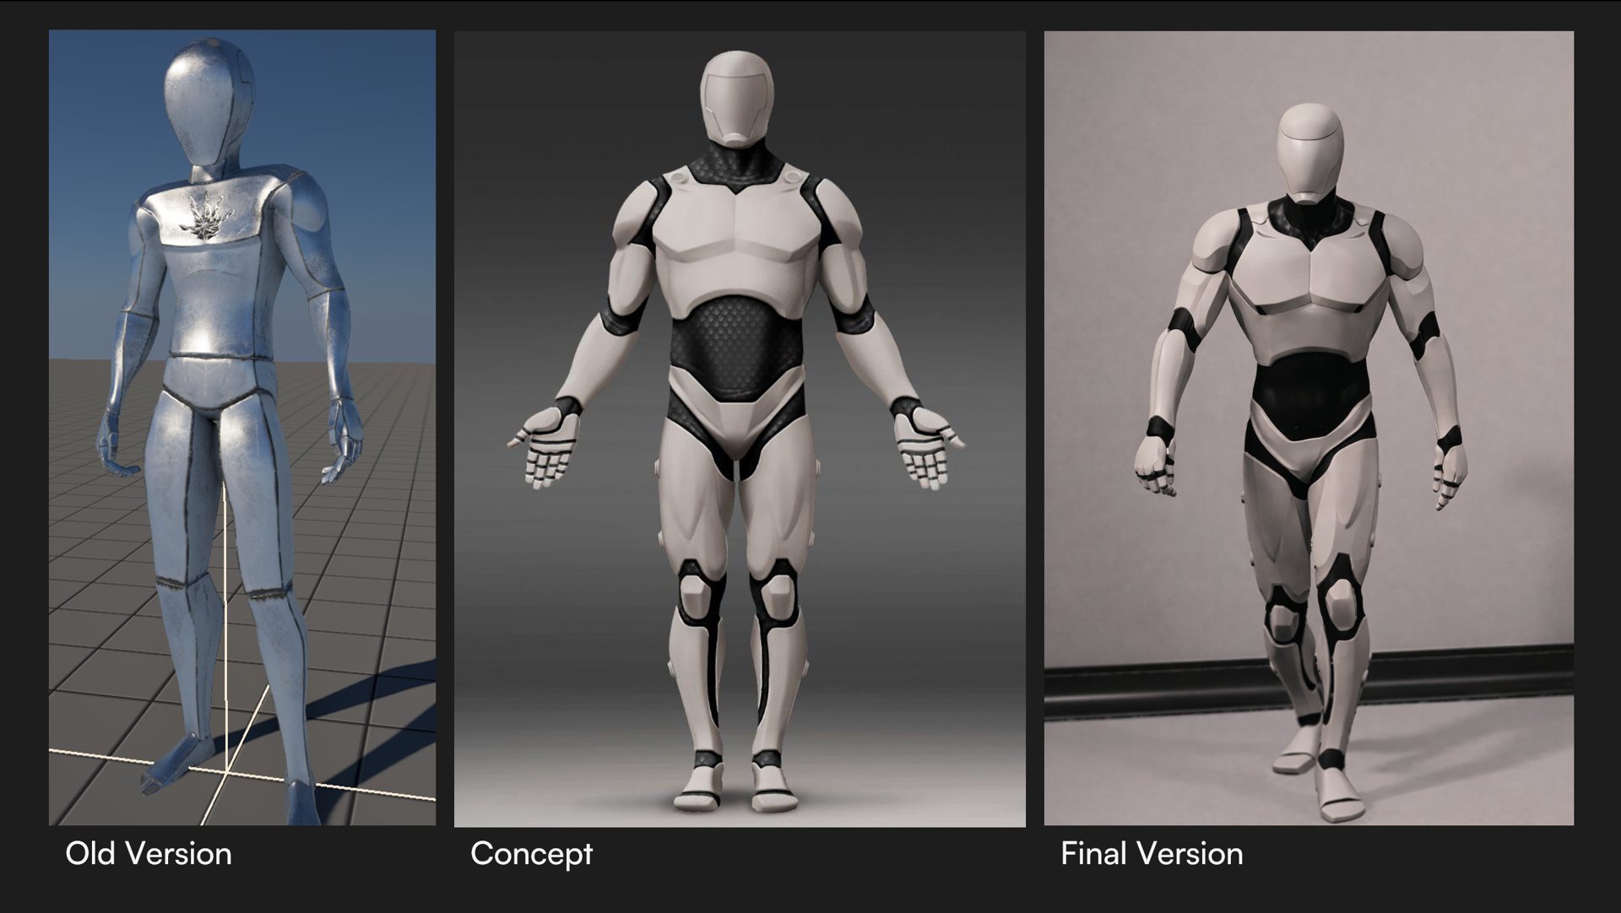
Task: Click the Old Version silver robot image
Action: click(x=242, y=428)
